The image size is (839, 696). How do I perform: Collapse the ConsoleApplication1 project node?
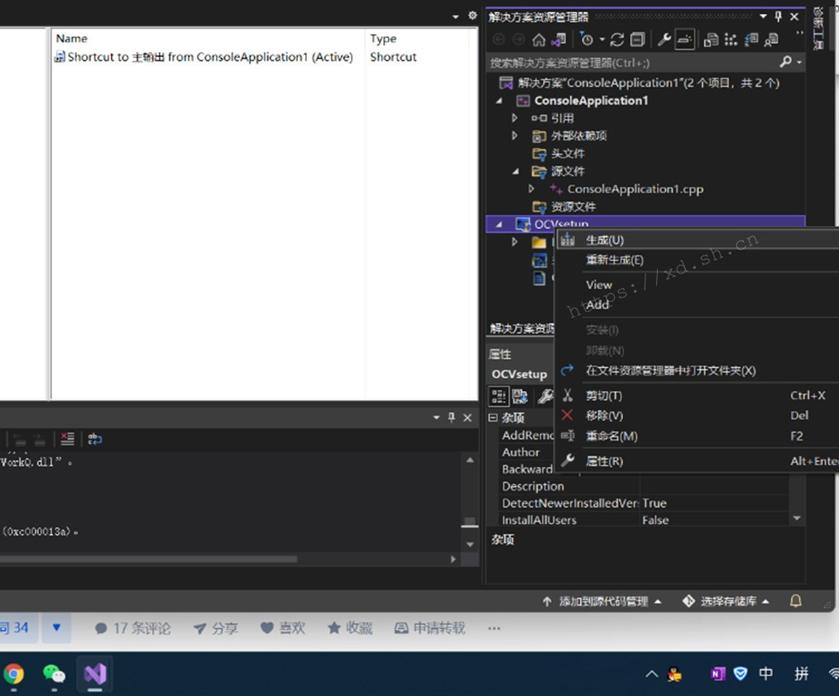(499, 100)
